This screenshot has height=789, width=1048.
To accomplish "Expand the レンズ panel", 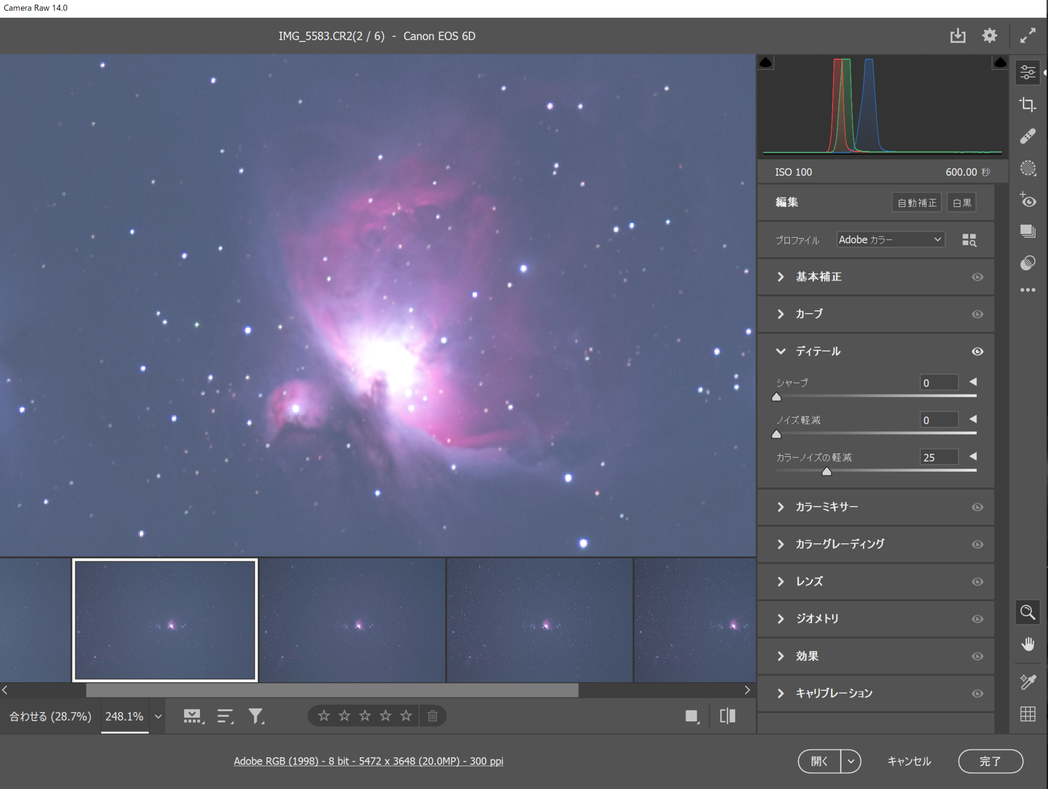I will point(781,582).
